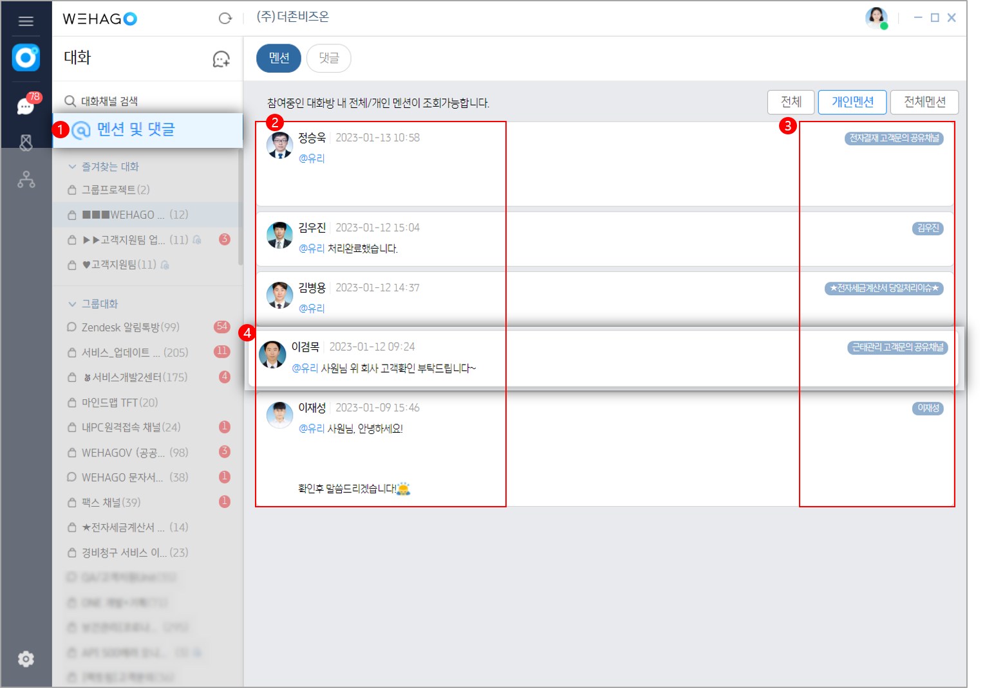
Task: Switch to the 멘션 tab
Action: coord(279,59)
